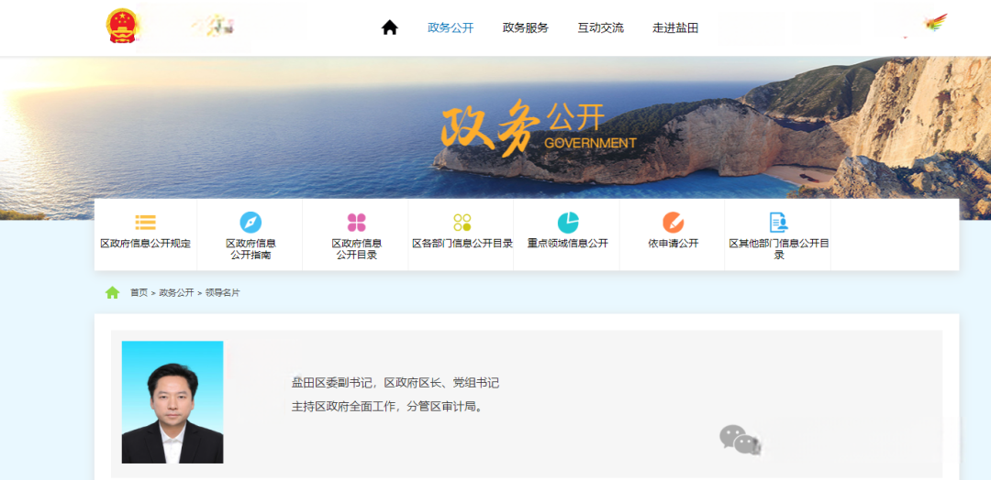Image resolution: width=991 pixels, height=480 pixels.
Task: Click 领导名片 in the breadcrumb
Action: tap(222, 292)
